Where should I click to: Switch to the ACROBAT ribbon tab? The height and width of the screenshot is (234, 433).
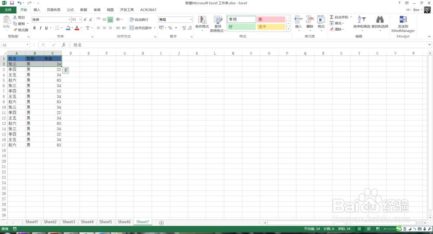pyautogui.click(x=148, y=9)
